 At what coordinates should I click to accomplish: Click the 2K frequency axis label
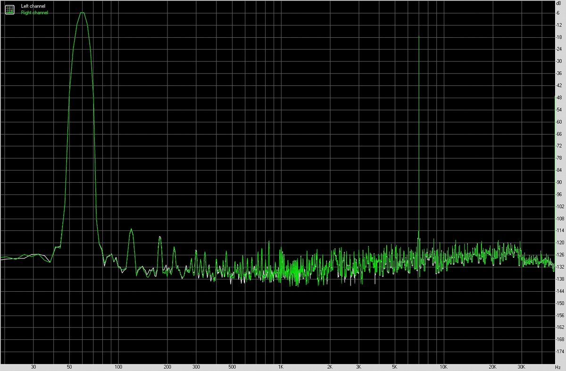click(x=330, y=367)
